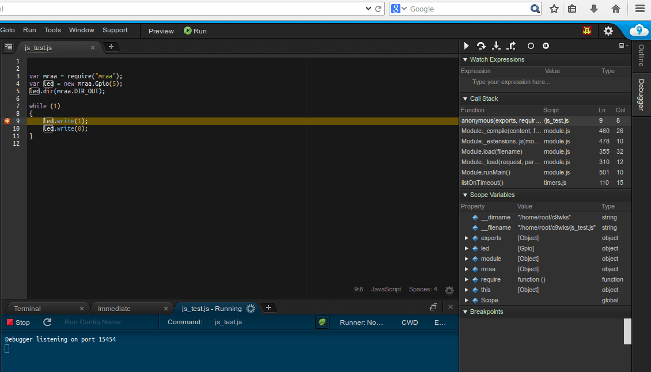Click the green runner status icon in console bar
Screen dimensions: 651x372
tap(322, 322)
